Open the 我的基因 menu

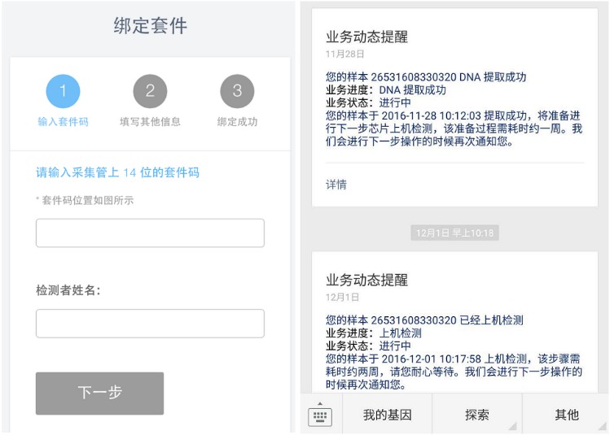tap(387, 415)
